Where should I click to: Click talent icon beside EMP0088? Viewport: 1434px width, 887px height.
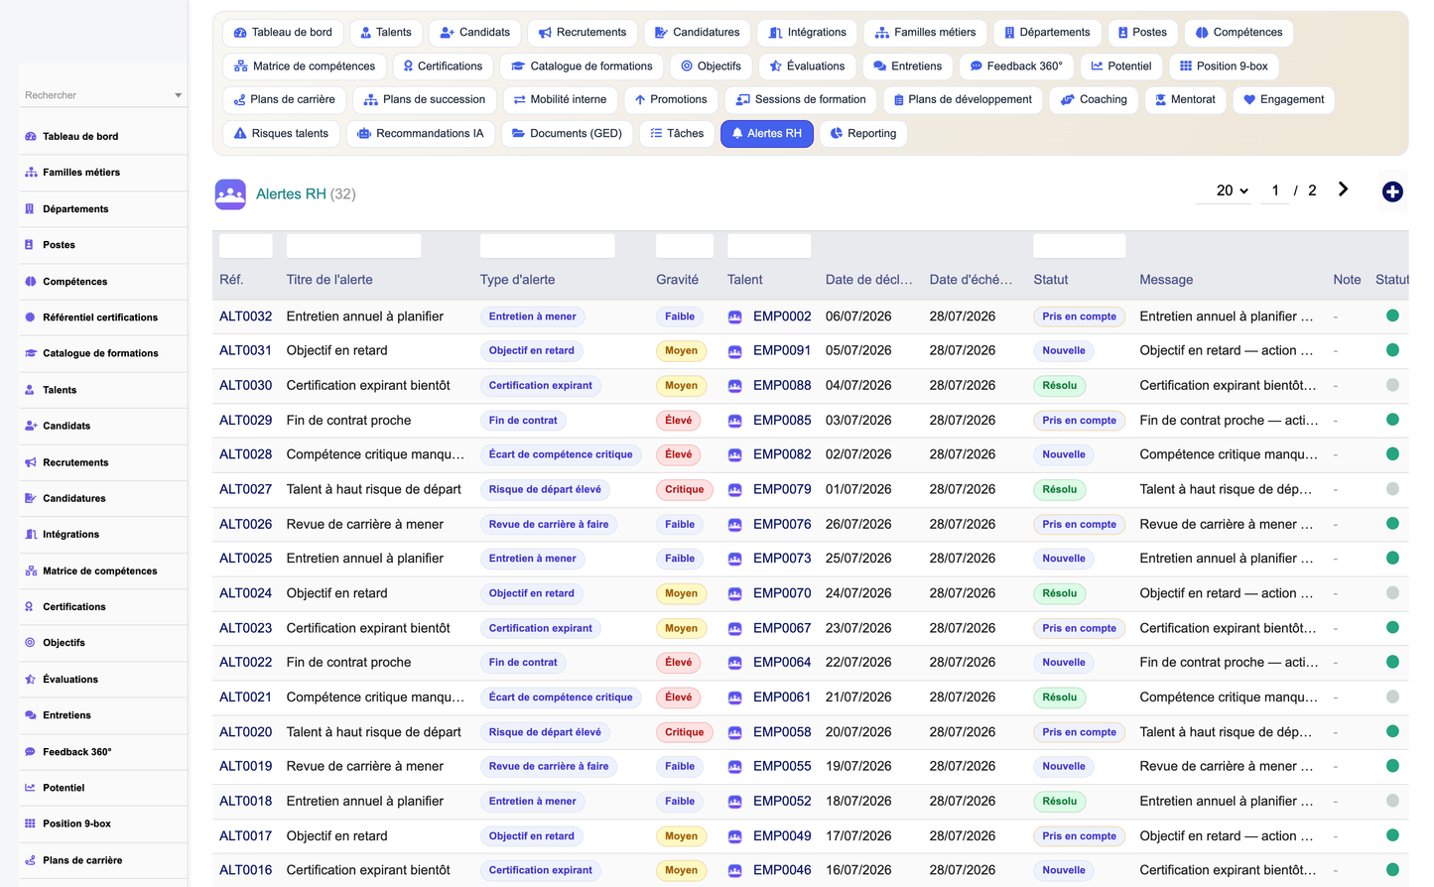(734, 386)
